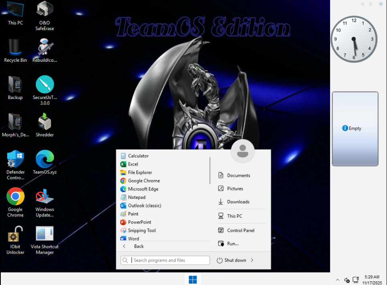
Task: Click Search programs and files field
Action: (165, 260)
